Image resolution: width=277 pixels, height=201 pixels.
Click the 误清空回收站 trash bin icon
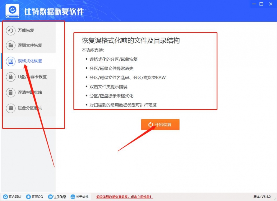pyautogui.click(x=11, y=92)
